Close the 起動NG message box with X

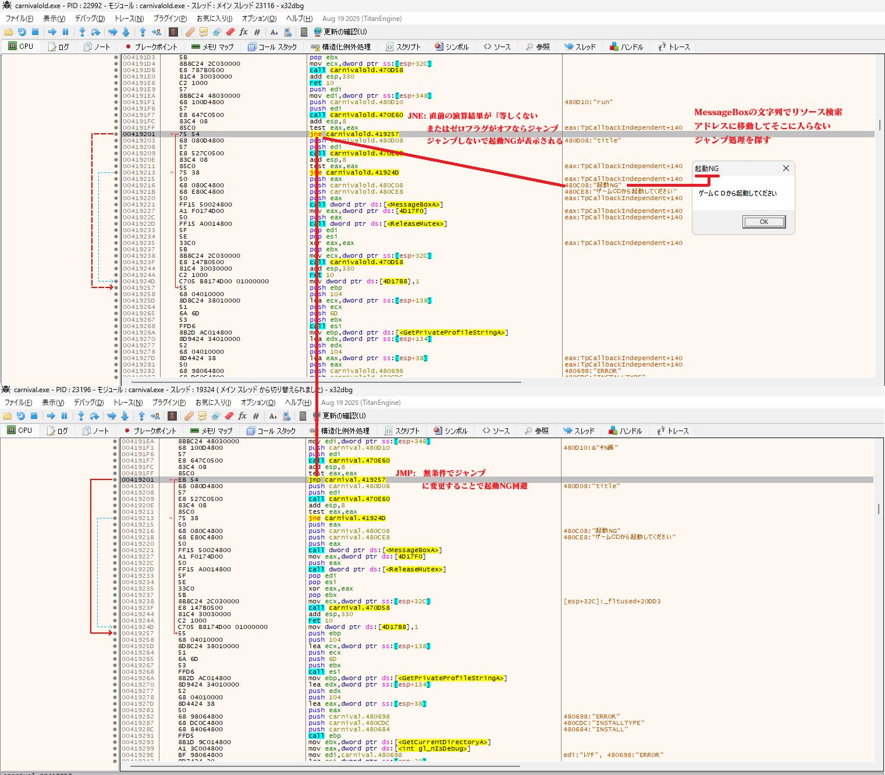click(786, 168)
